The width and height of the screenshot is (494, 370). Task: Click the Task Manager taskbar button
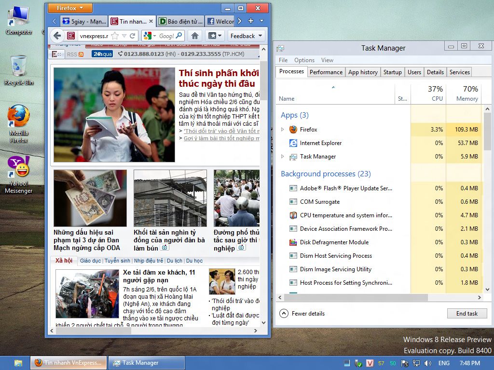[x=147, y=363]
